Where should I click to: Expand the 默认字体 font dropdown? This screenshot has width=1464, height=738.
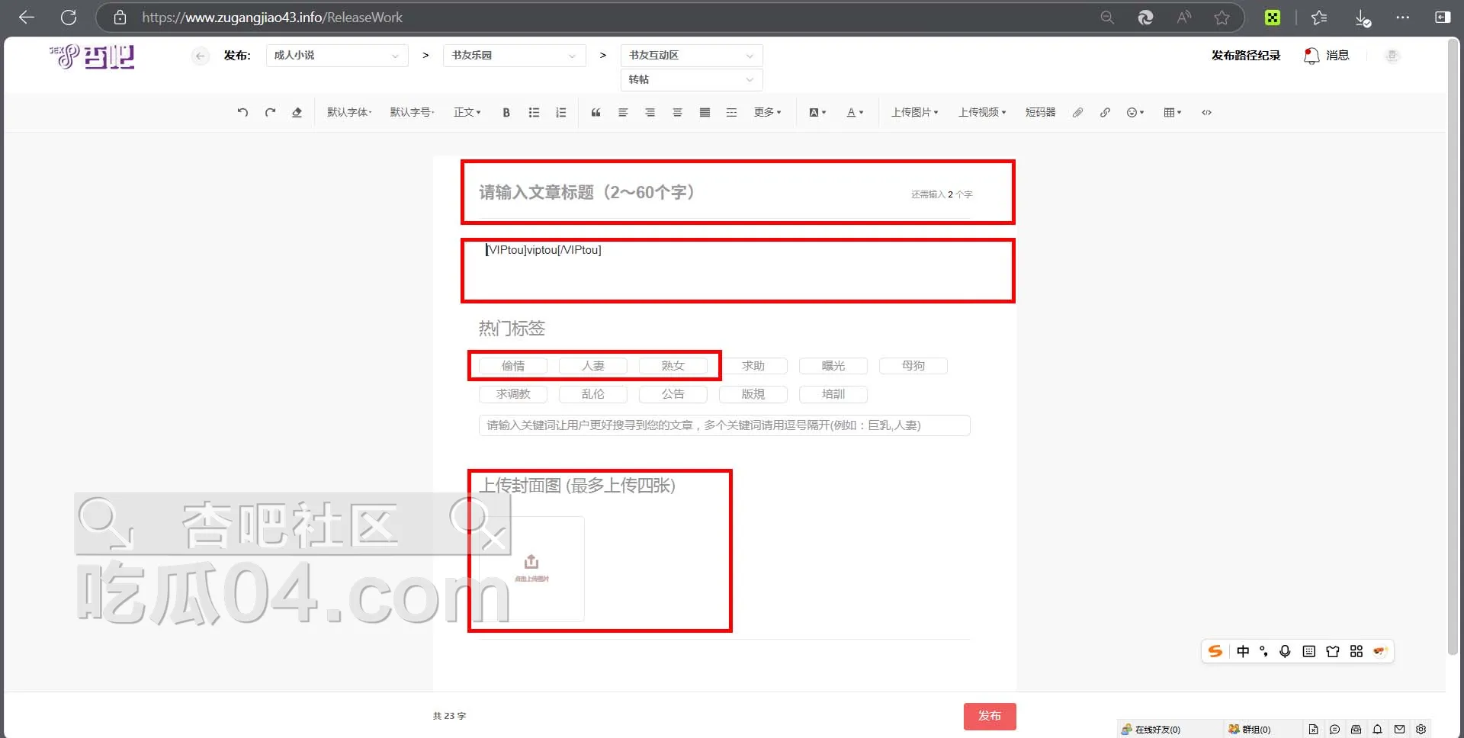[349, 112]
